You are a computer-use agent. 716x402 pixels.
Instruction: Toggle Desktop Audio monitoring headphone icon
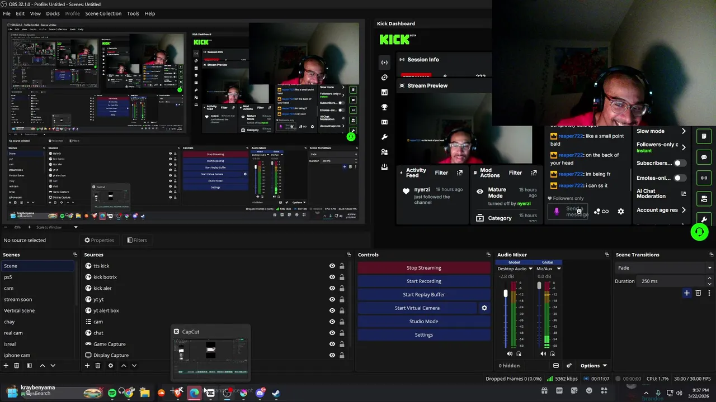(x=519, y=353)
